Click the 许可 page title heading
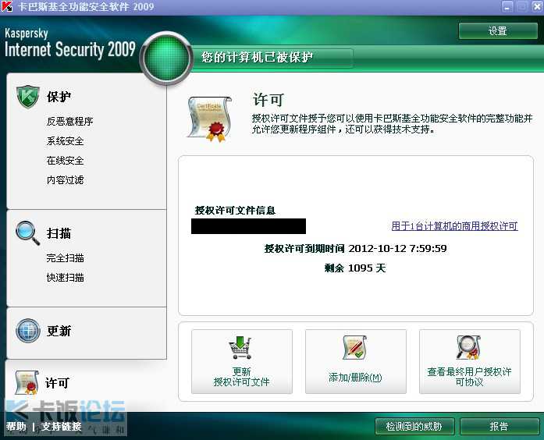This screenshot has width=544, height=440. (x=268, y=100)
